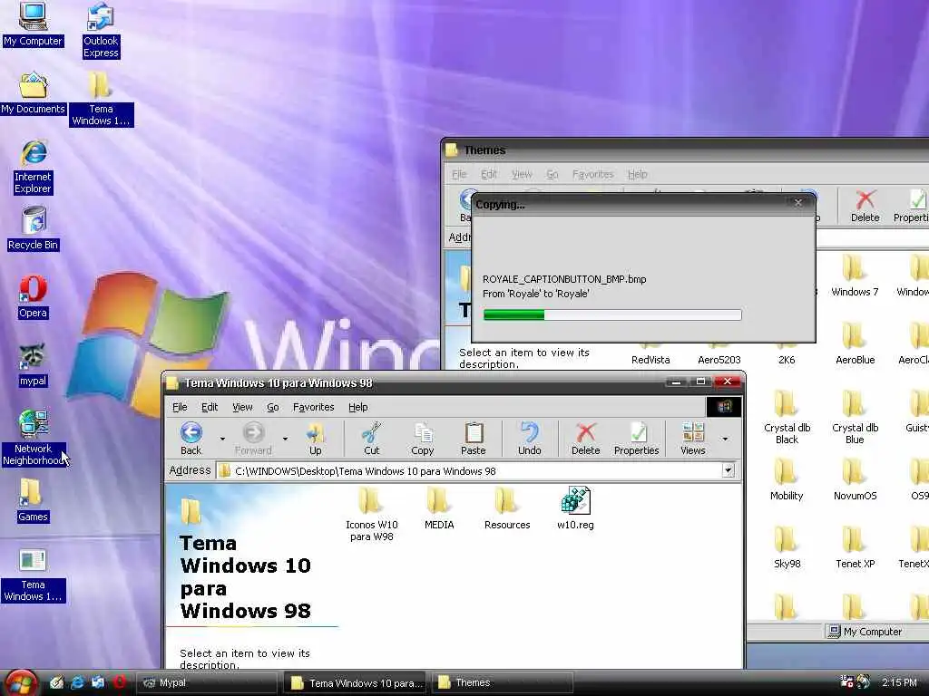Select the NovumOS folder in Themes
Screen dimensions: 929x696
click(x=855, y=480)
